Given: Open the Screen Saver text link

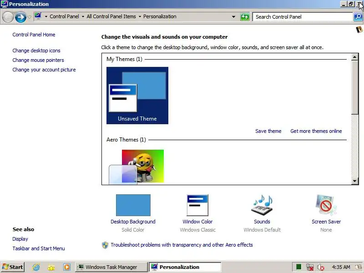Looking at the screenshot, I should (326, 222).
